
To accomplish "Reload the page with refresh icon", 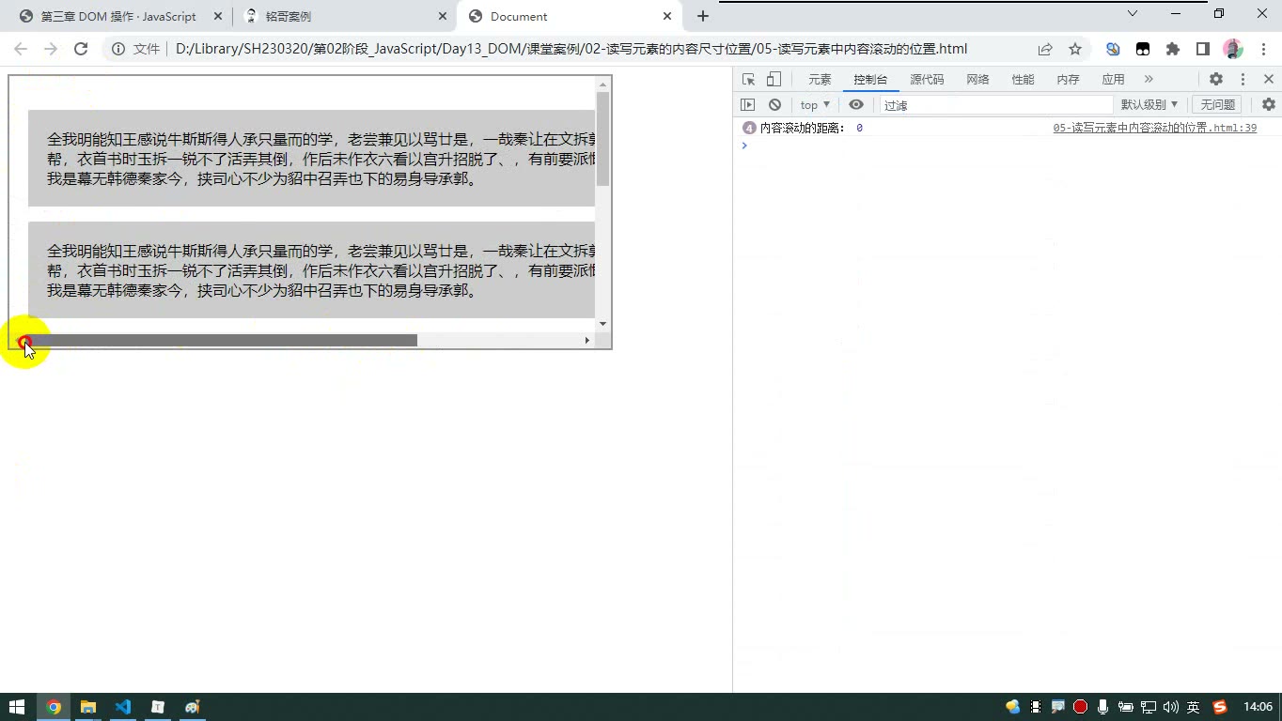I will pyautogui.click(x=81, y=49).
